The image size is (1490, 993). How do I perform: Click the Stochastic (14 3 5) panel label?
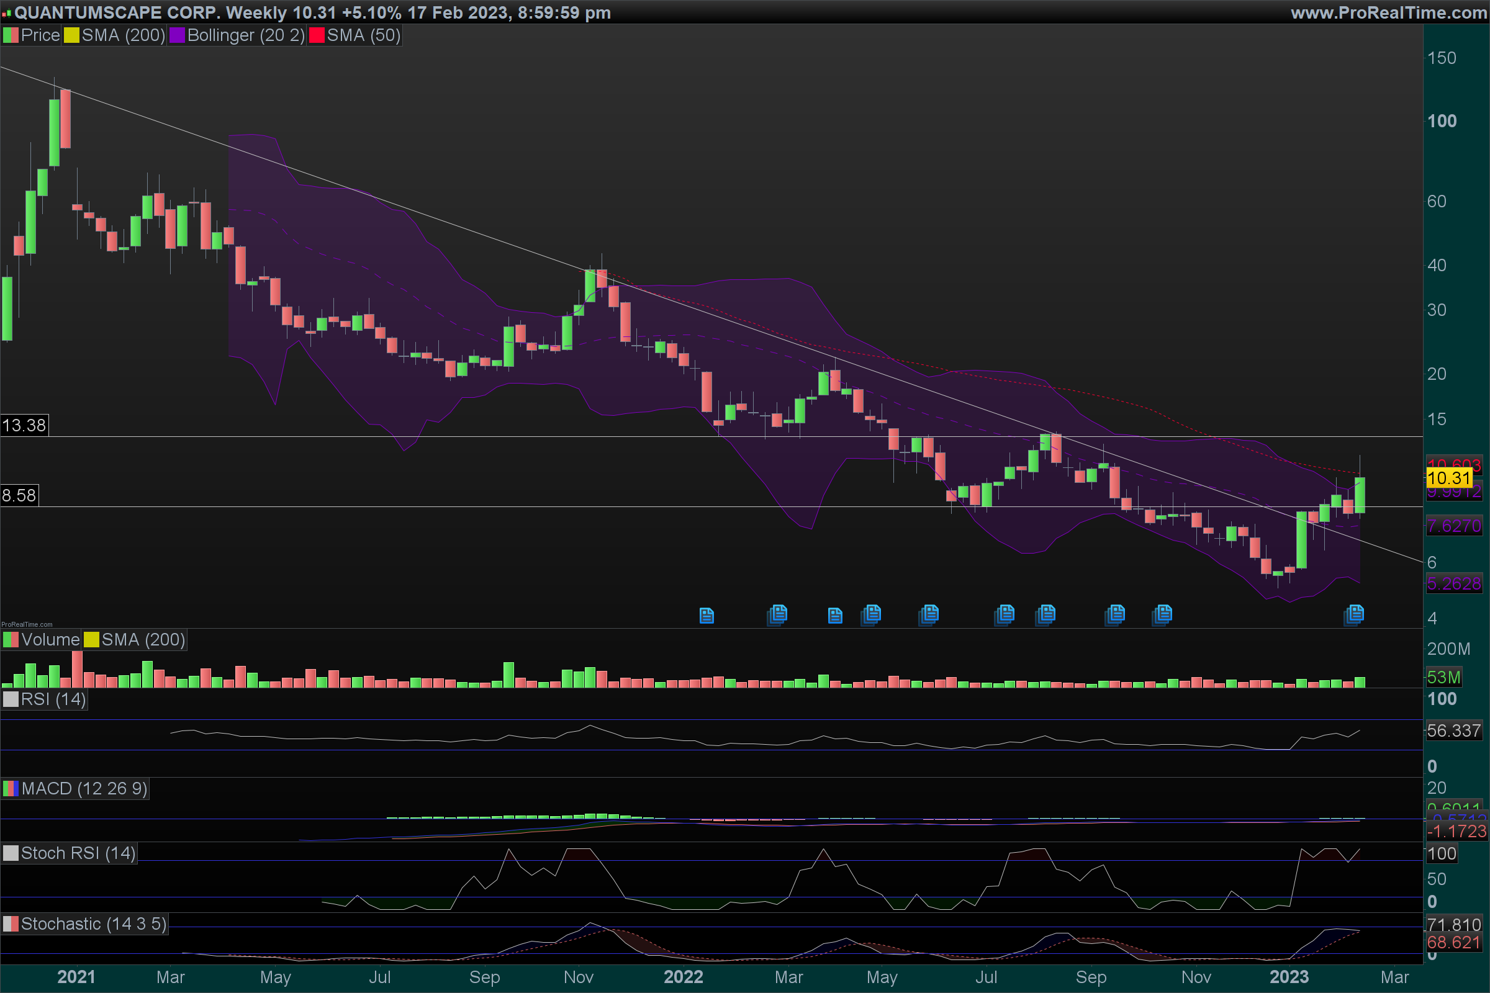(93, 924)
